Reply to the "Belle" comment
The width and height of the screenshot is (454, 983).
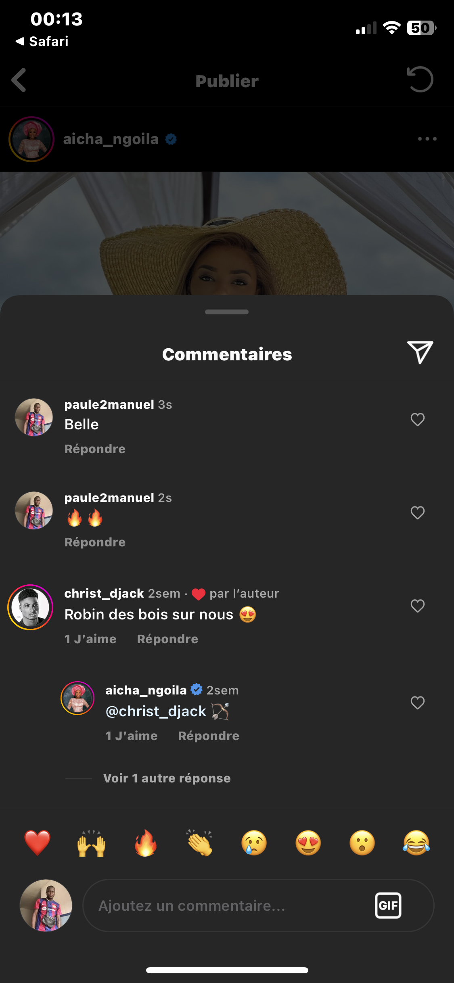tap(95, 449)
